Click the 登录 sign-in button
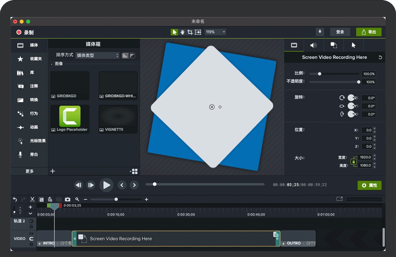Screen dimensions: 396x257 (x=340, y=32)
